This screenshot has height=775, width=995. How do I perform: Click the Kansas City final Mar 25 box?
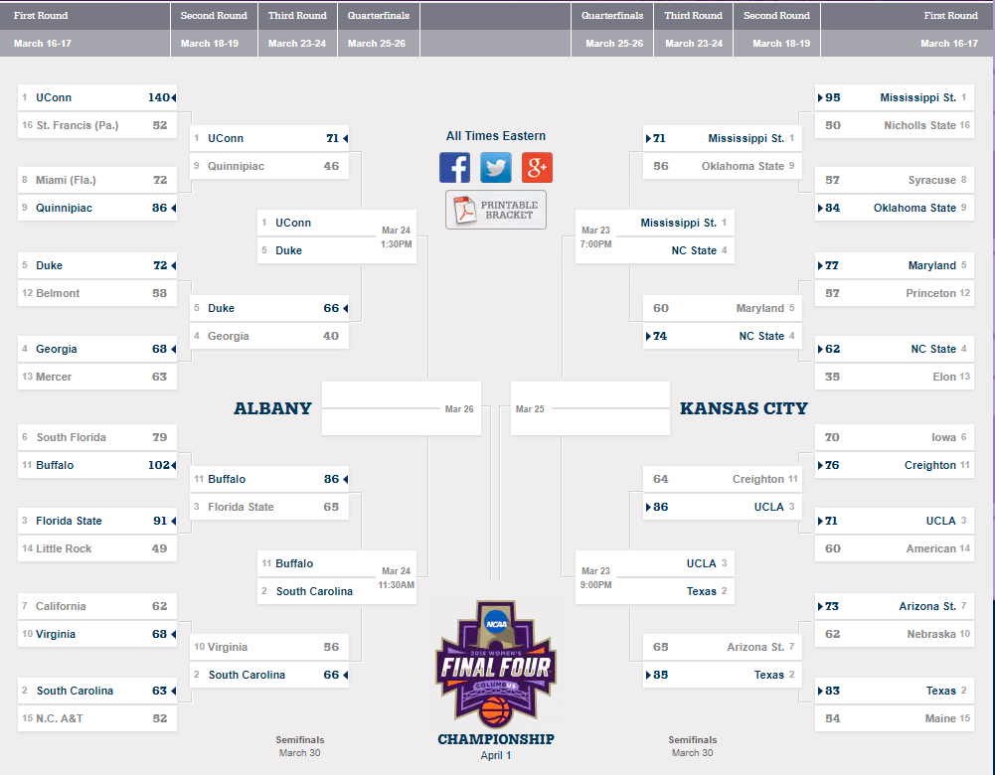[x=590, y=408]
